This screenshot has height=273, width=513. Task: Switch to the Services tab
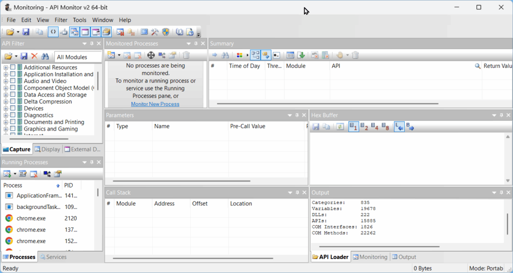(x=53, y=257)
